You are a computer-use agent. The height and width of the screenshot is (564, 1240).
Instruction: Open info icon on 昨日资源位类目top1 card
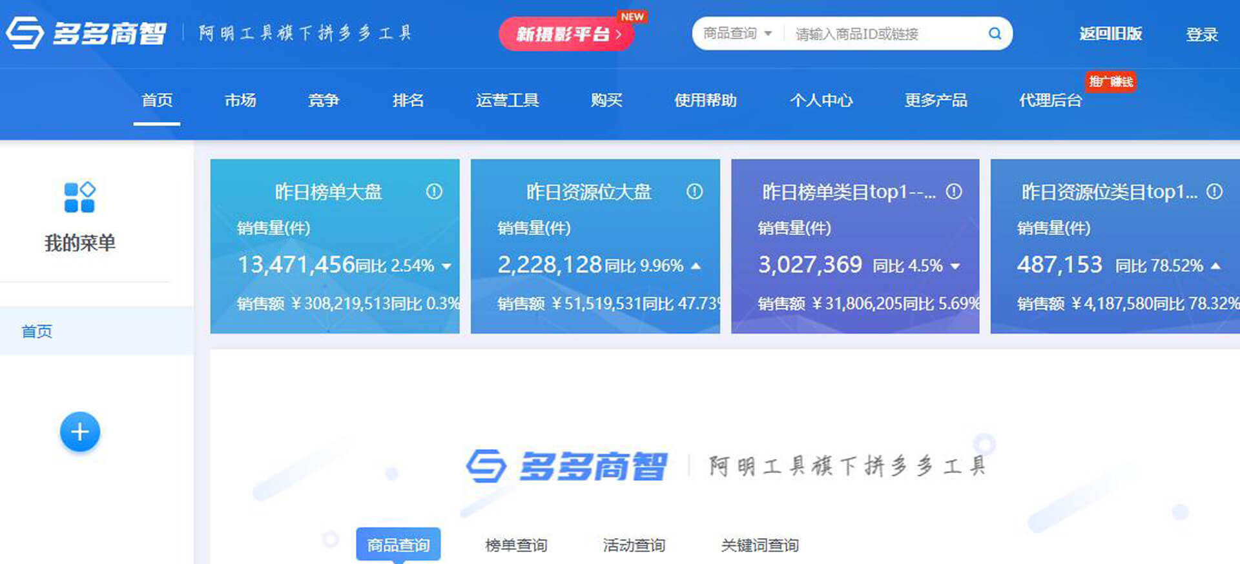(1214, 192)
